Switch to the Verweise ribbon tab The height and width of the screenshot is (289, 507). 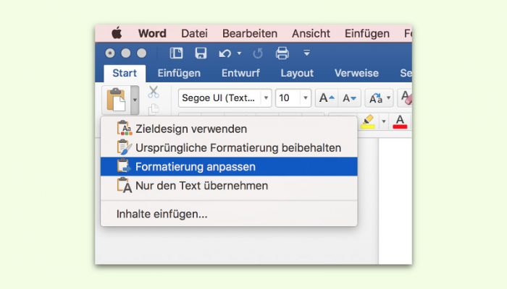[356, 73]
